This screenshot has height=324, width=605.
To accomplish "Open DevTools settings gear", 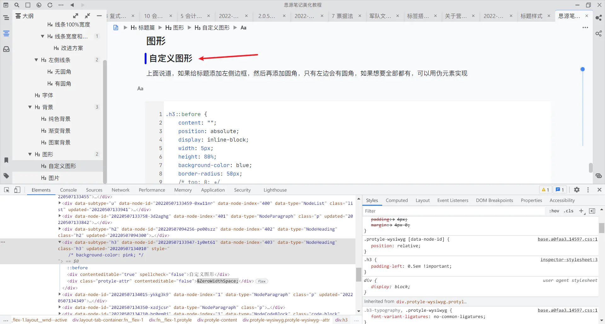I will pyautogui.click(x=577, y=190).
